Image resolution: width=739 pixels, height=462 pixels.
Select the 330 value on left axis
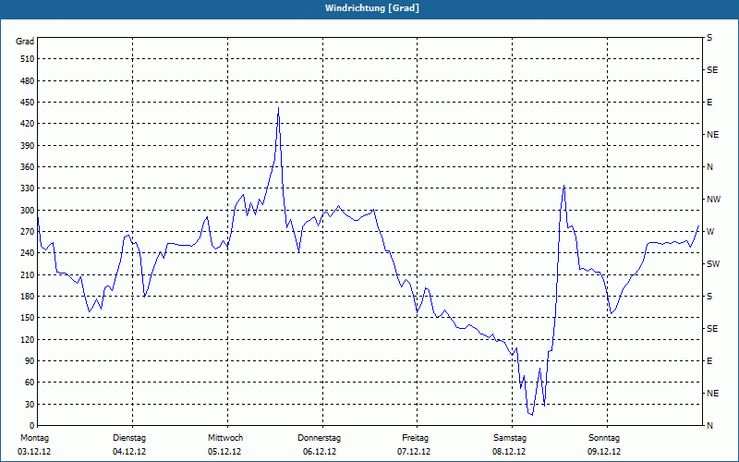[x=28, y=188]
